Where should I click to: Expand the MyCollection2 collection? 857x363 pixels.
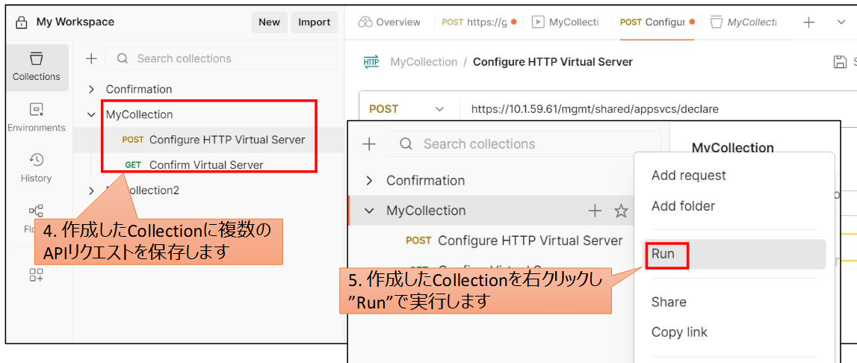[x=91, y=190]
